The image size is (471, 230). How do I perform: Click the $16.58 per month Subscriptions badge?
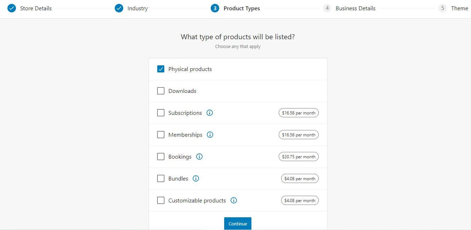[x=299, y=113]
